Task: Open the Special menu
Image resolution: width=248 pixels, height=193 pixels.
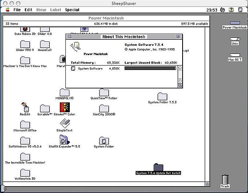Action: [72, 10]
